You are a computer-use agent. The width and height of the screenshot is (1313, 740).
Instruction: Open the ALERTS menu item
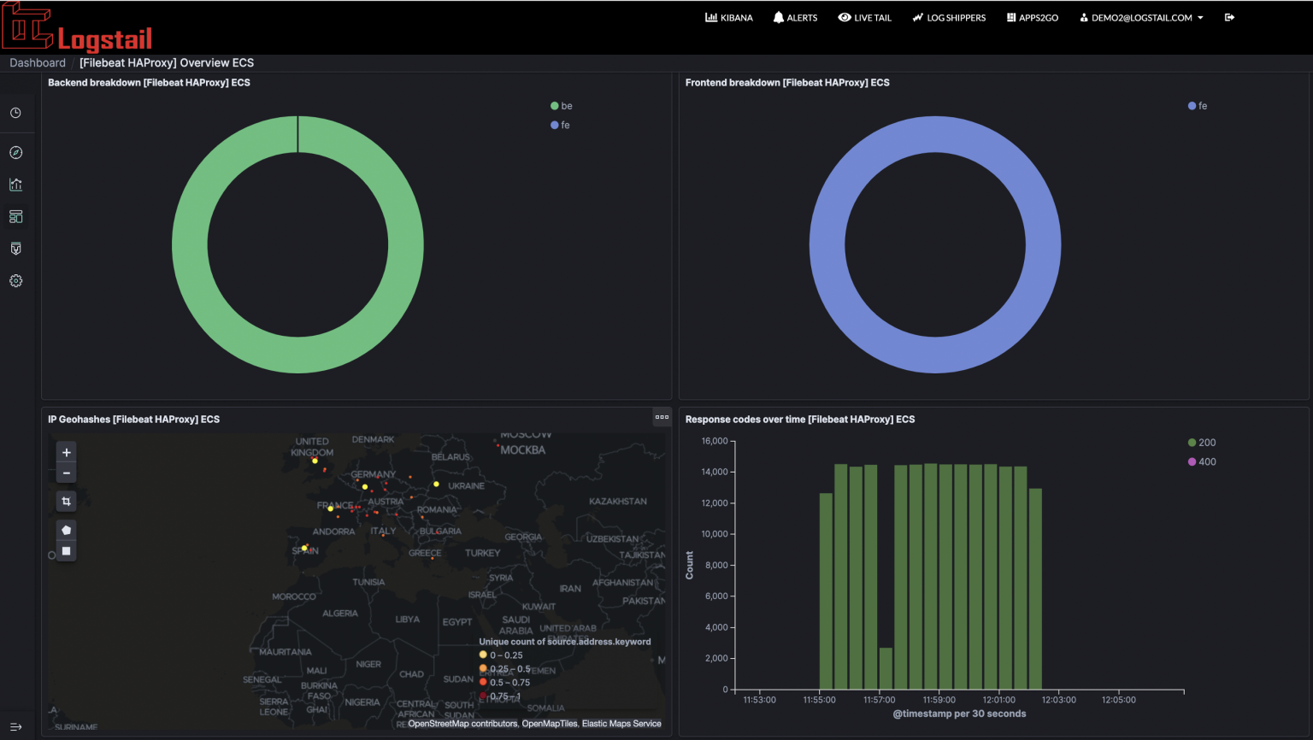(x=795, y=17)
